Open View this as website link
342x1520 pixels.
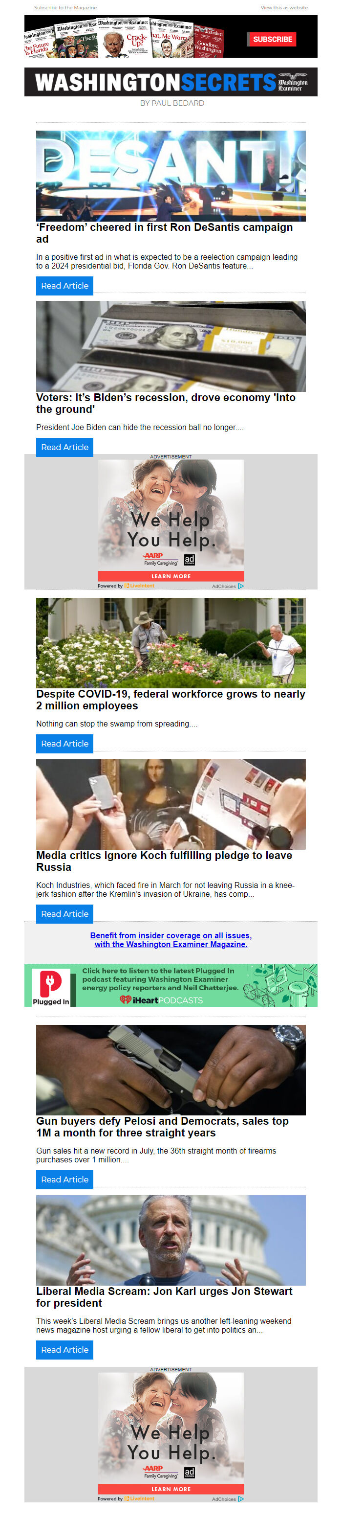click(284, 8)
